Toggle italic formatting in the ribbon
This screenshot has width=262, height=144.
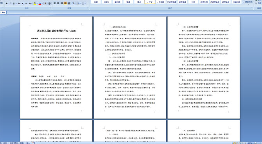pyautogui.click(x=10, y=4)
